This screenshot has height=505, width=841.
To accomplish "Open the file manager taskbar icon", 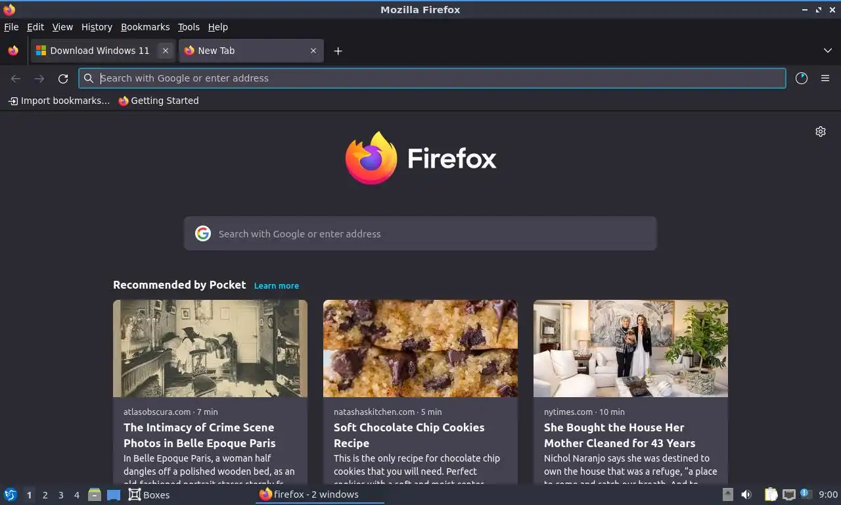I will (x=95, y=494).
